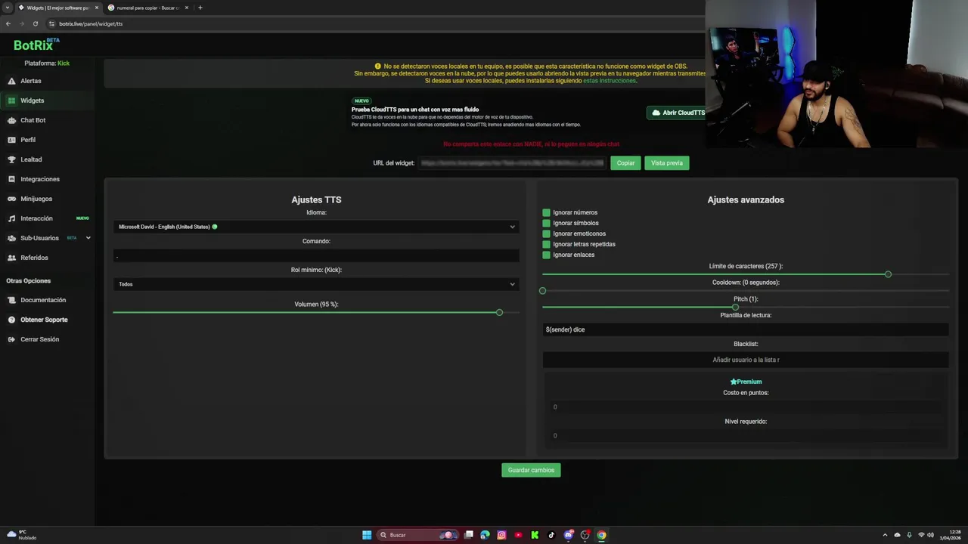Open the estas instrucciones link
Viewport: 968px width, 544px height.
pos(610,81)
